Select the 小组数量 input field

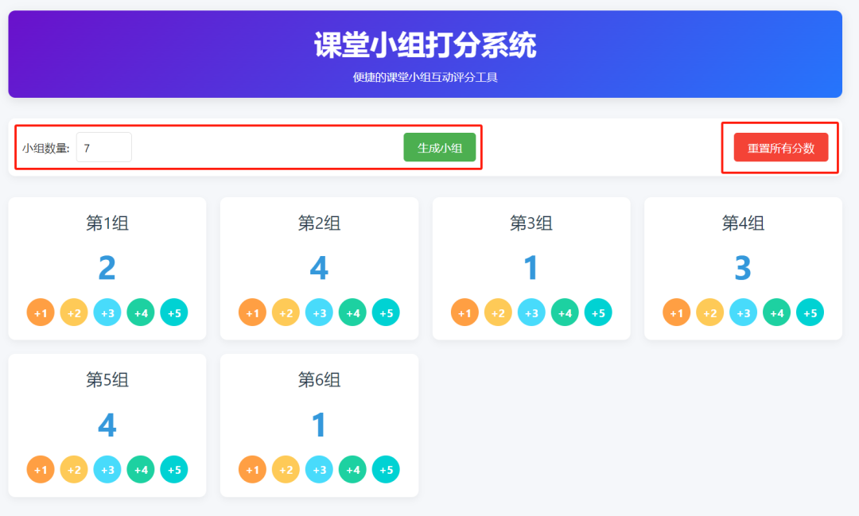coord(103,146)
